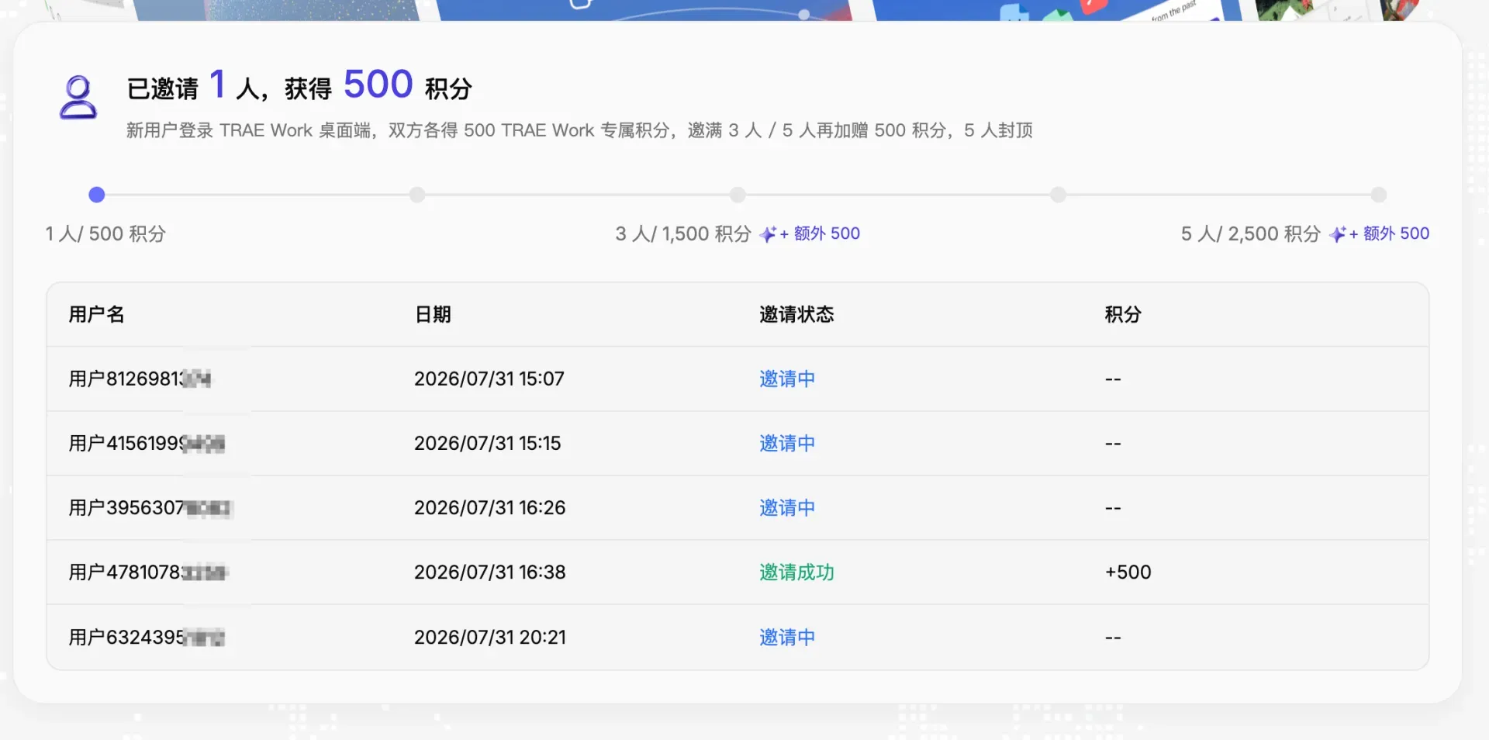
Task: Open the green 邀请成功 status
Action: point(796,572)
